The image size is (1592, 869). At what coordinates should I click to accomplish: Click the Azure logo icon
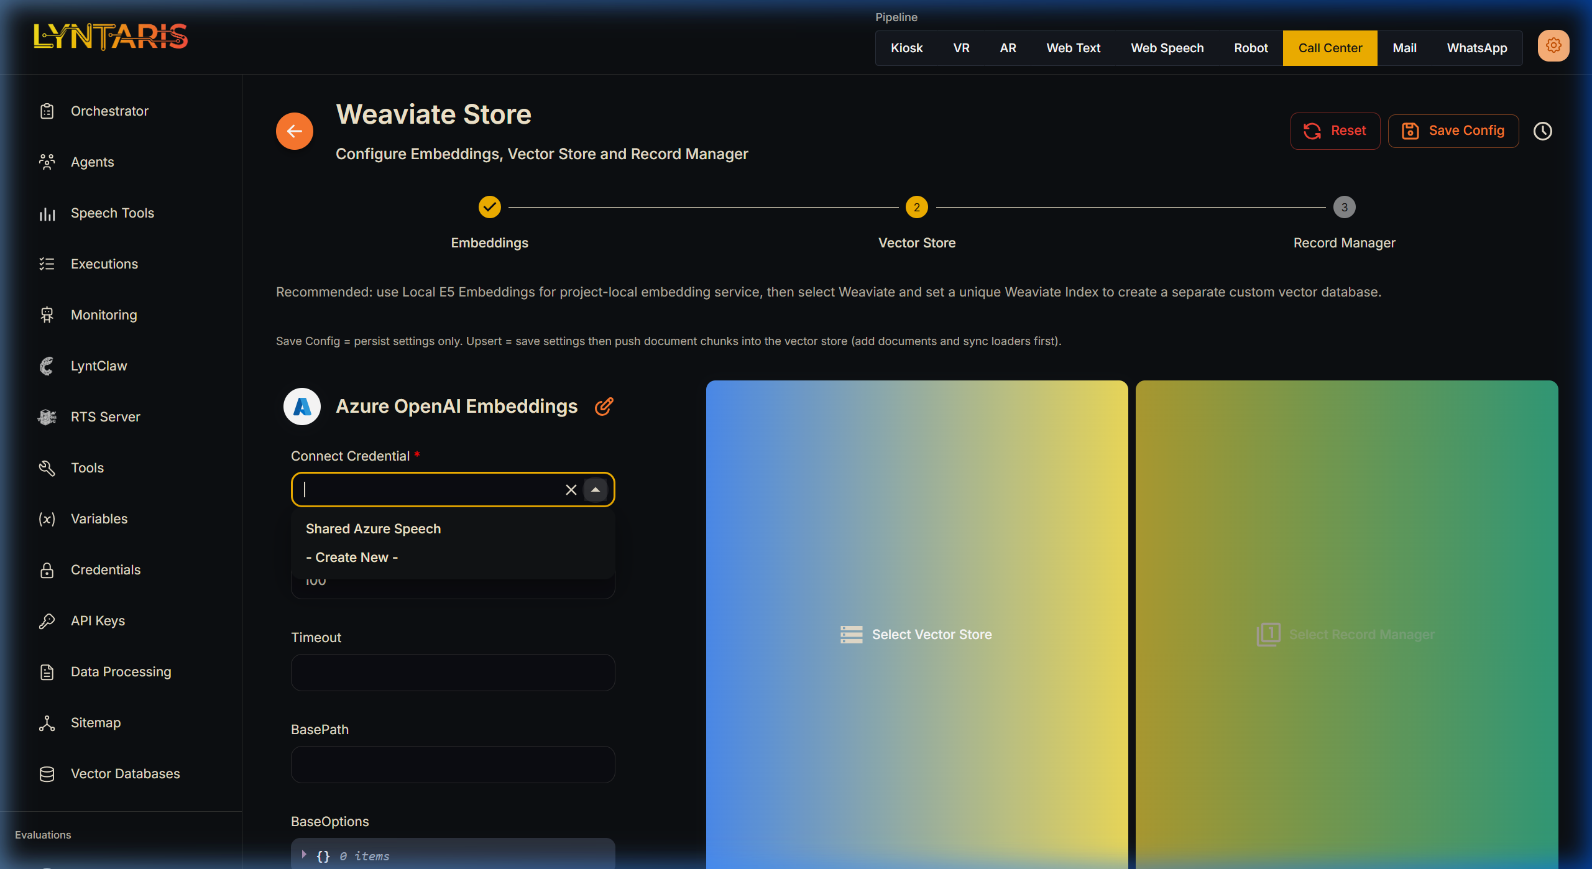point(302,407)
